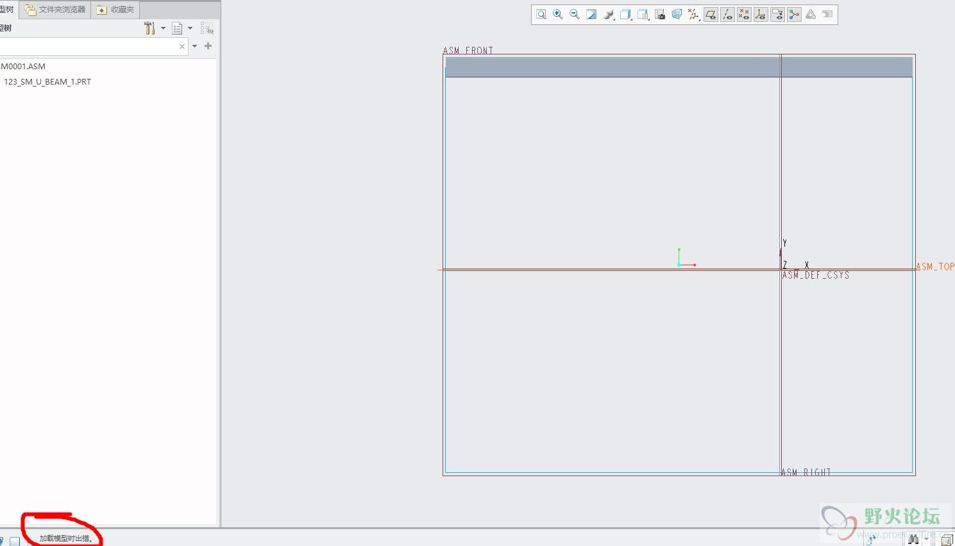The height and width of the screenshot is (546, 955).
Task: Toggle datum plane display
Action: click(x=711, y=15)
